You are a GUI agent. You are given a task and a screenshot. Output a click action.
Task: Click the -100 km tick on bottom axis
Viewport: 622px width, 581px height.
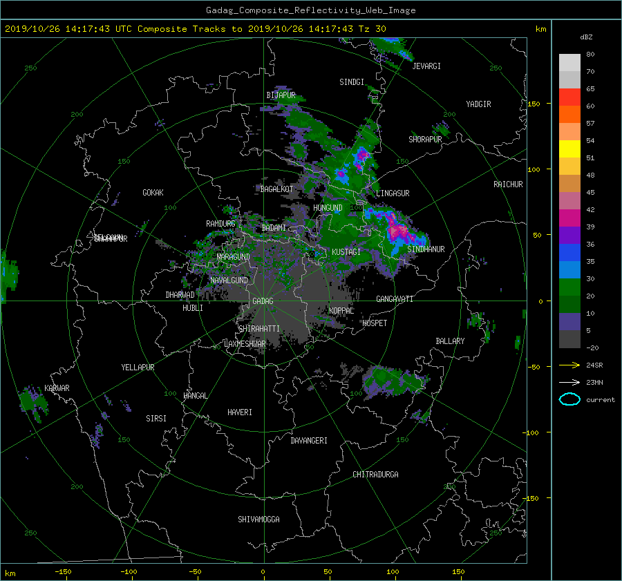coord(129,571)
